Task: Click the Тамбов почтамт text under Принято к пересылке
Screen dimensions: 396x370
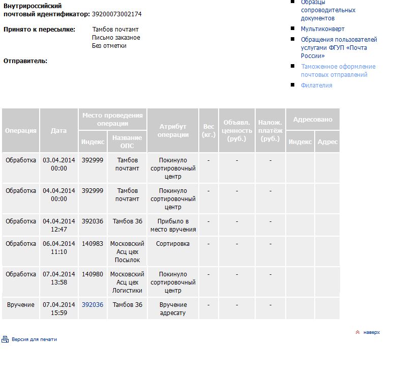Action: [115, 30]
